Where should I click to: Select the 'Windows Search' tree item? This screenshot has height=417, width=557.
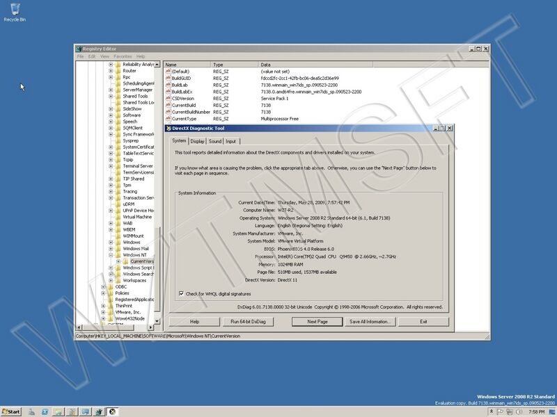point(138,274)
